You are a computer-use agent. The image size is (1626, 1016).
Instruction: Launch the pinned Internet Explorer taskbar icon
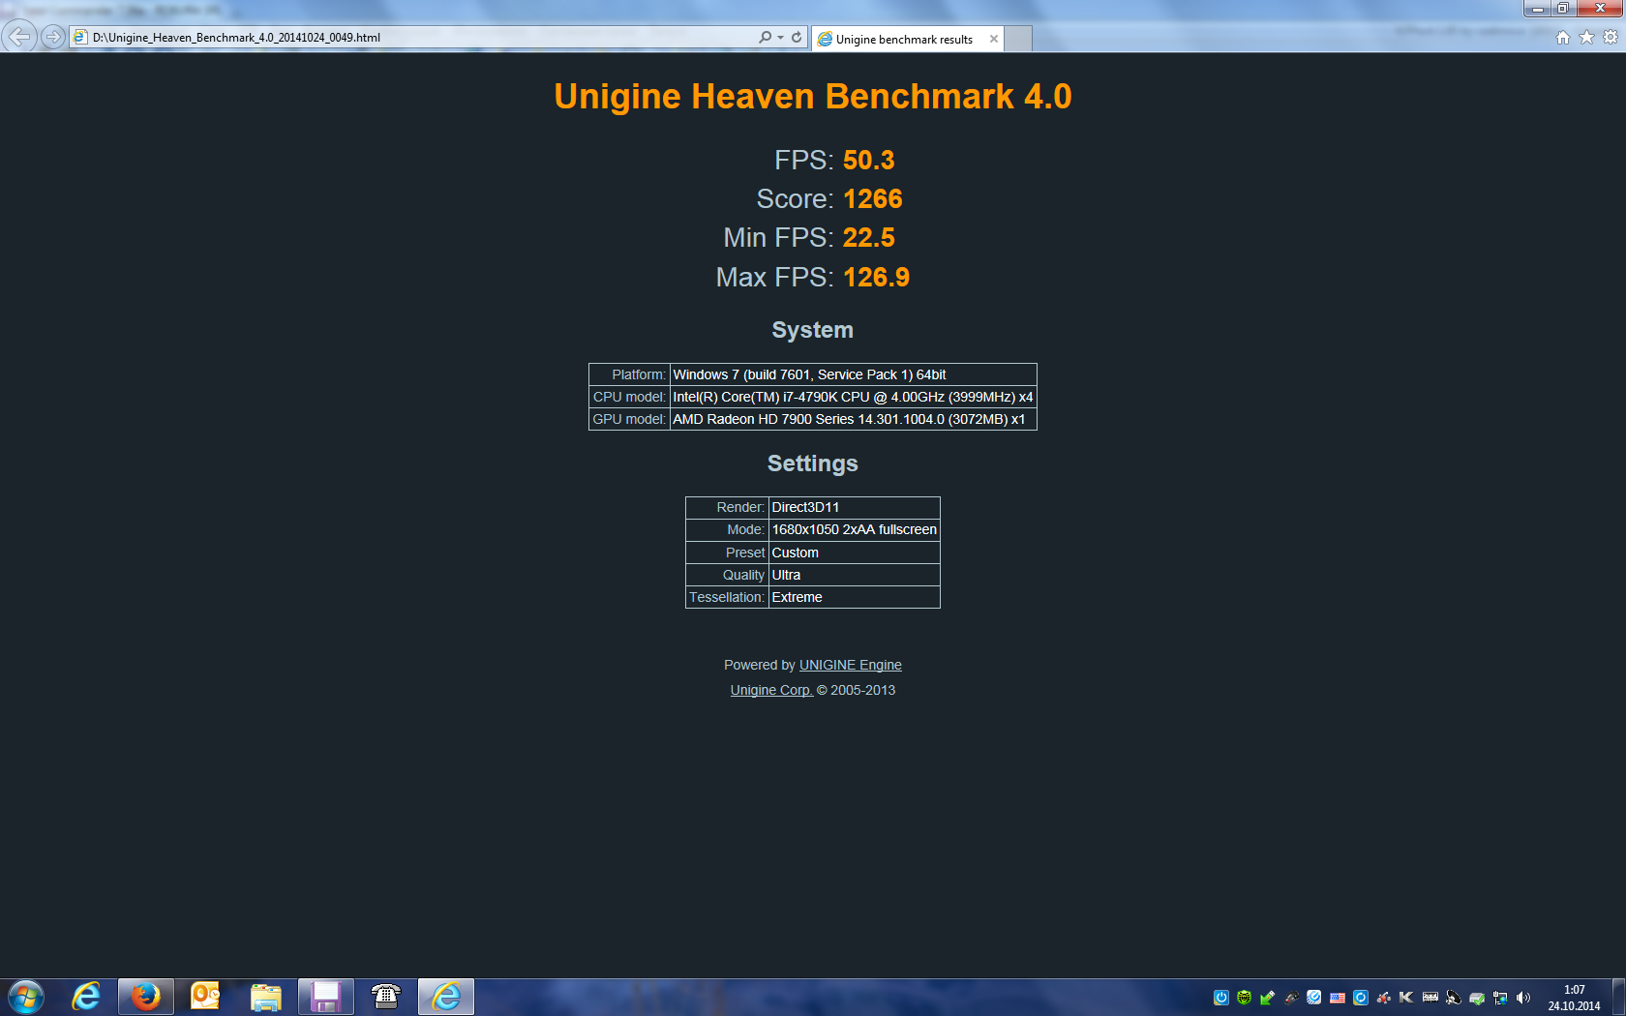pyautogui.click(x=86, y=997)
